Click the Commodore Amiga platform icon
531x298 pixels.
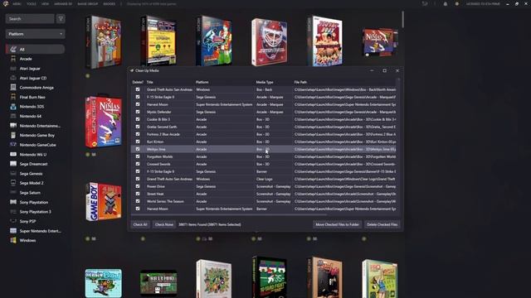coord(13,87)
